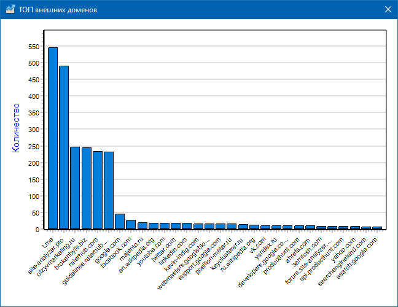
Task: Click the support.google.com axis label
Action: click(x=199, y=258)
